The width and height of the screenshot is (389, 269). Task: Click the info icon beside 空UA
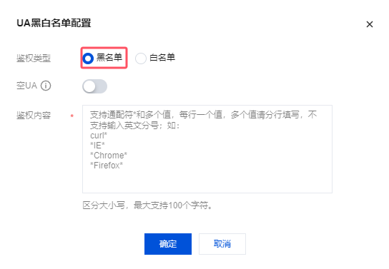click(46, 86)
